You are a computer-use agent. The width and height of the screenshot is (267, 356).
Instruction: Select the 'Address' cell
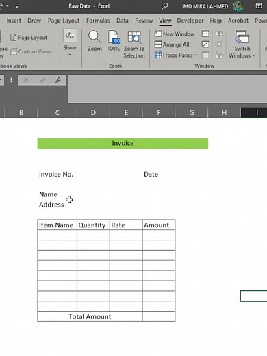pyautogui.click(x=58, y=205)
